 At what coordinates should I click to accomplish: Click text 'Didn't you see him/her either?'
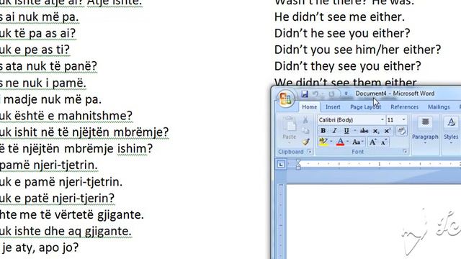click(357, 50)
